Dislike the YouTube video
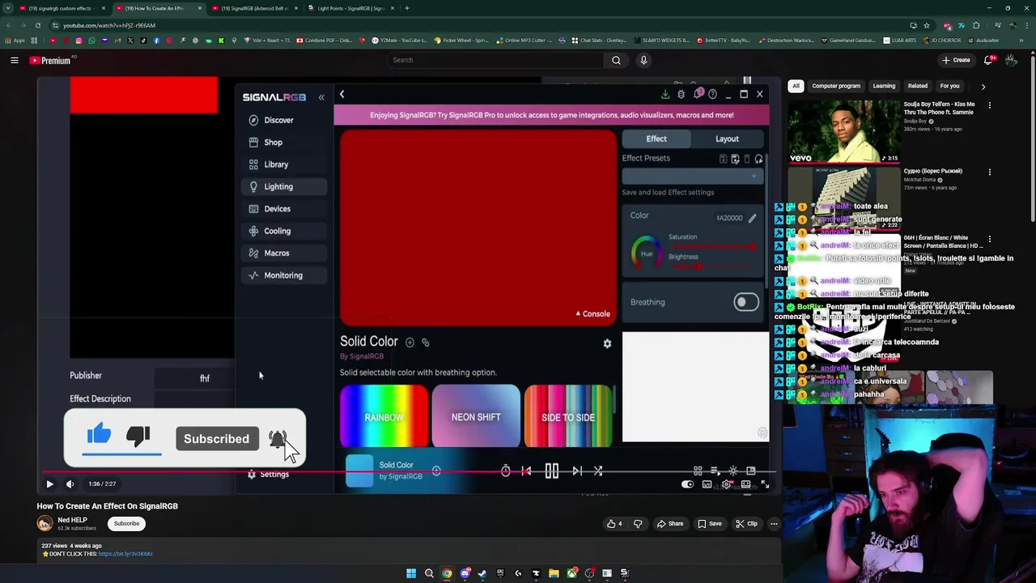1036x583 pixels. (638, 524)
